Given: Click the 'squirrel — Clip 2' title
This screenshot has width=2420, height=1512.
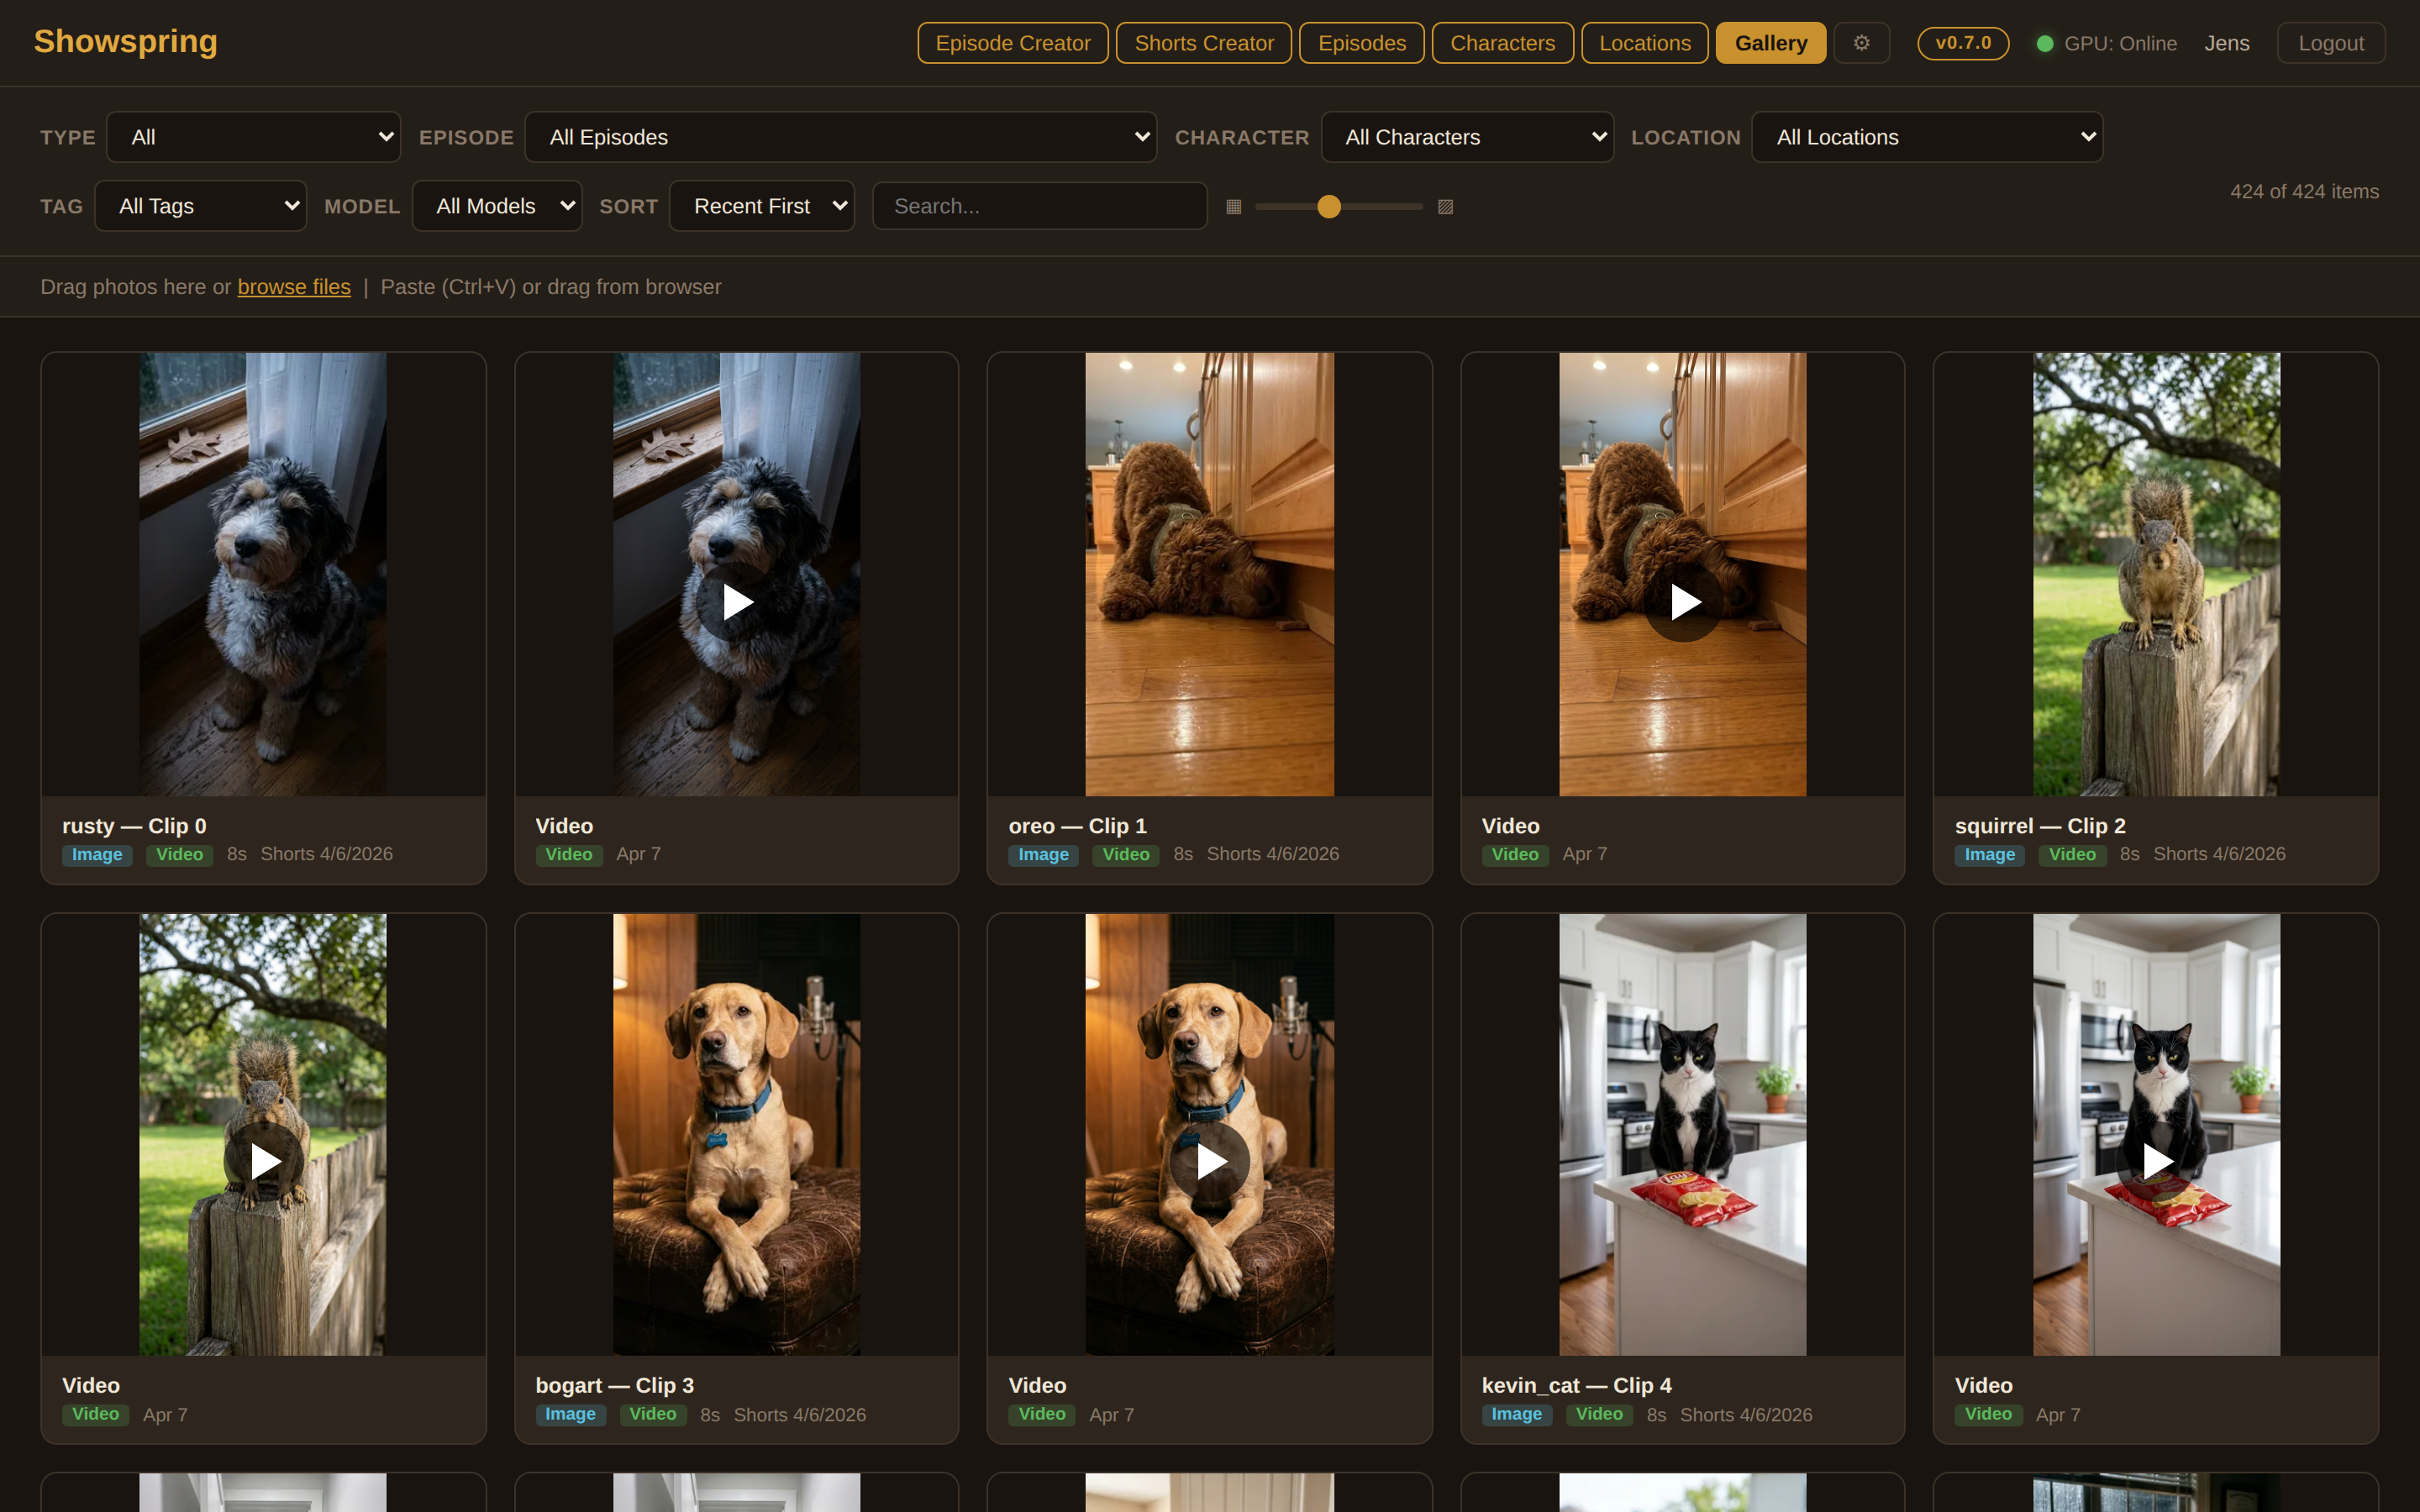Looking at the screenshot, I should click(x=2040, y=826).
